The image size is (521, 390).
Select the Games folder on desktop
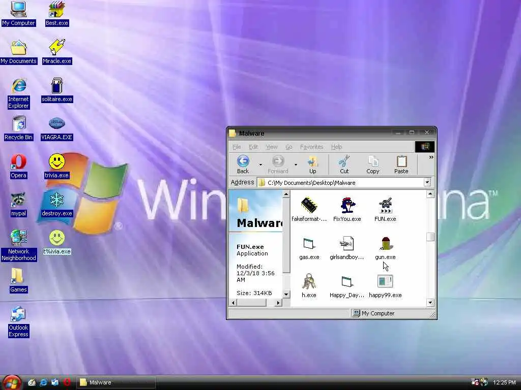tap(18, 280)
